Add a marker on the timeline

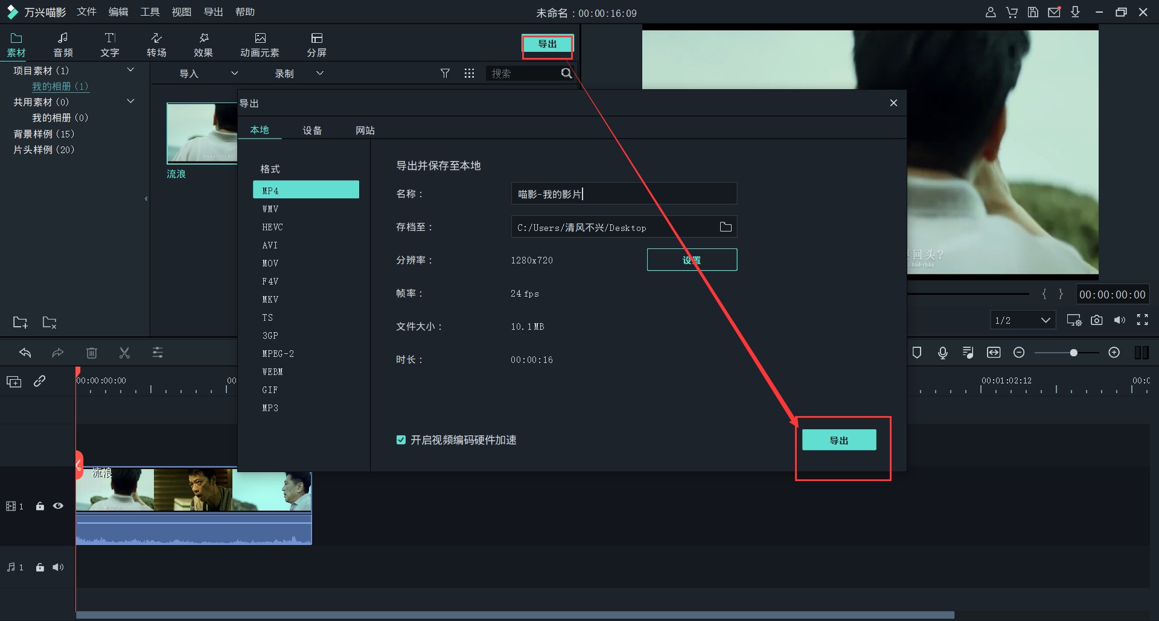point(917,353)
